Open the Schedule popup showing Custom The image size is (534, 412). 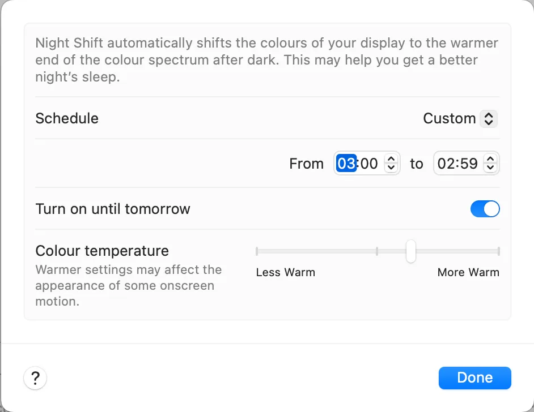(460, 118)
